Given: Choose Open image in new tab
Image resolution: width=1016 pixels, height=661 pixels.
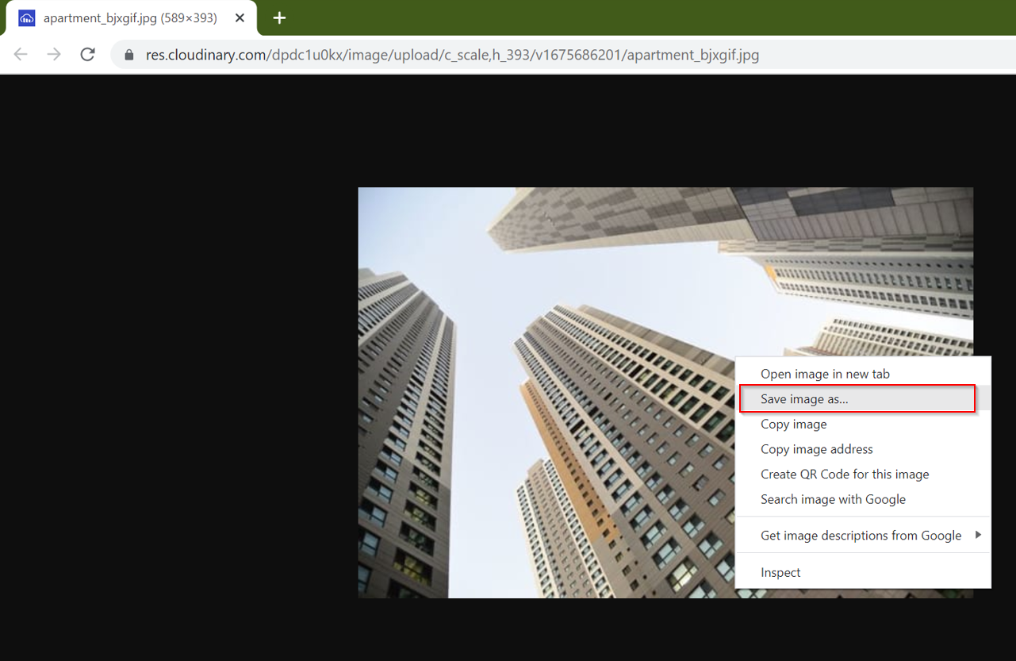Looking at the screenshot, I should [x=863, y=374].
